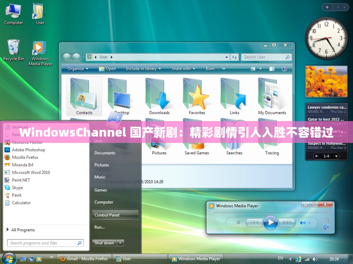
Task: Click the Shut down button
Action: tap(104, 243)
